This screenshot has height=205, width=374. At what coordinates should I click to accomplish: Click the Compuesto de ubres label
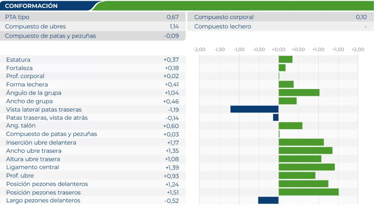click(x=35, y=27)
